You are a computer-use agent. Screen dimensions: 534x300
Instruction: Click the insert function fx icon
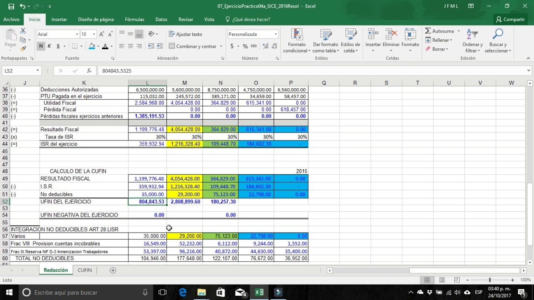click(x=89, y=71)
